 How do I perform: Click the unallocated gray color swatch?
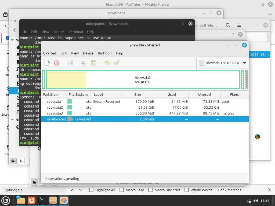(x=70, y=119)
